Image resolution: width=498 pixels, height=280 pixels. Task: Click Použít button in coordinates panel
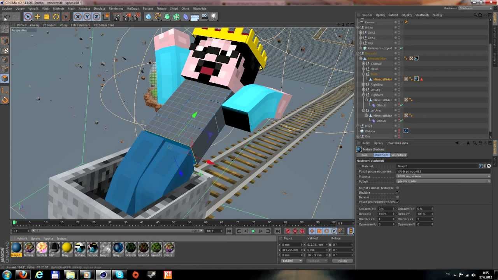coord(342,261)
